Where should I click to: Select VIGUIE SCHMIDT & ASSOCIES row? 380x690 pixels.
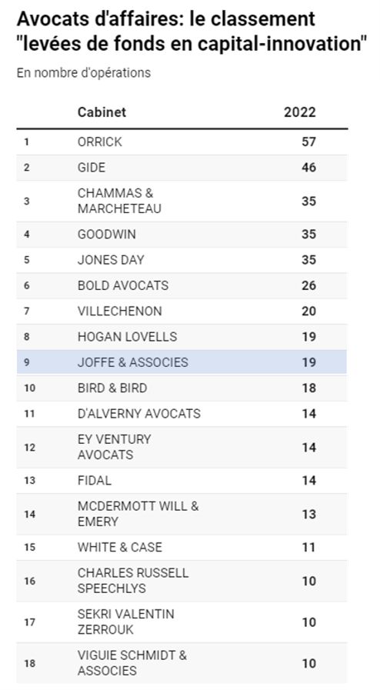pos(182,663)
